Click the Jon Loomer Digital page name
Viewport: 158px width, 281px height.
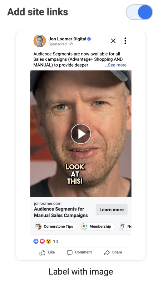coord(67,39)
